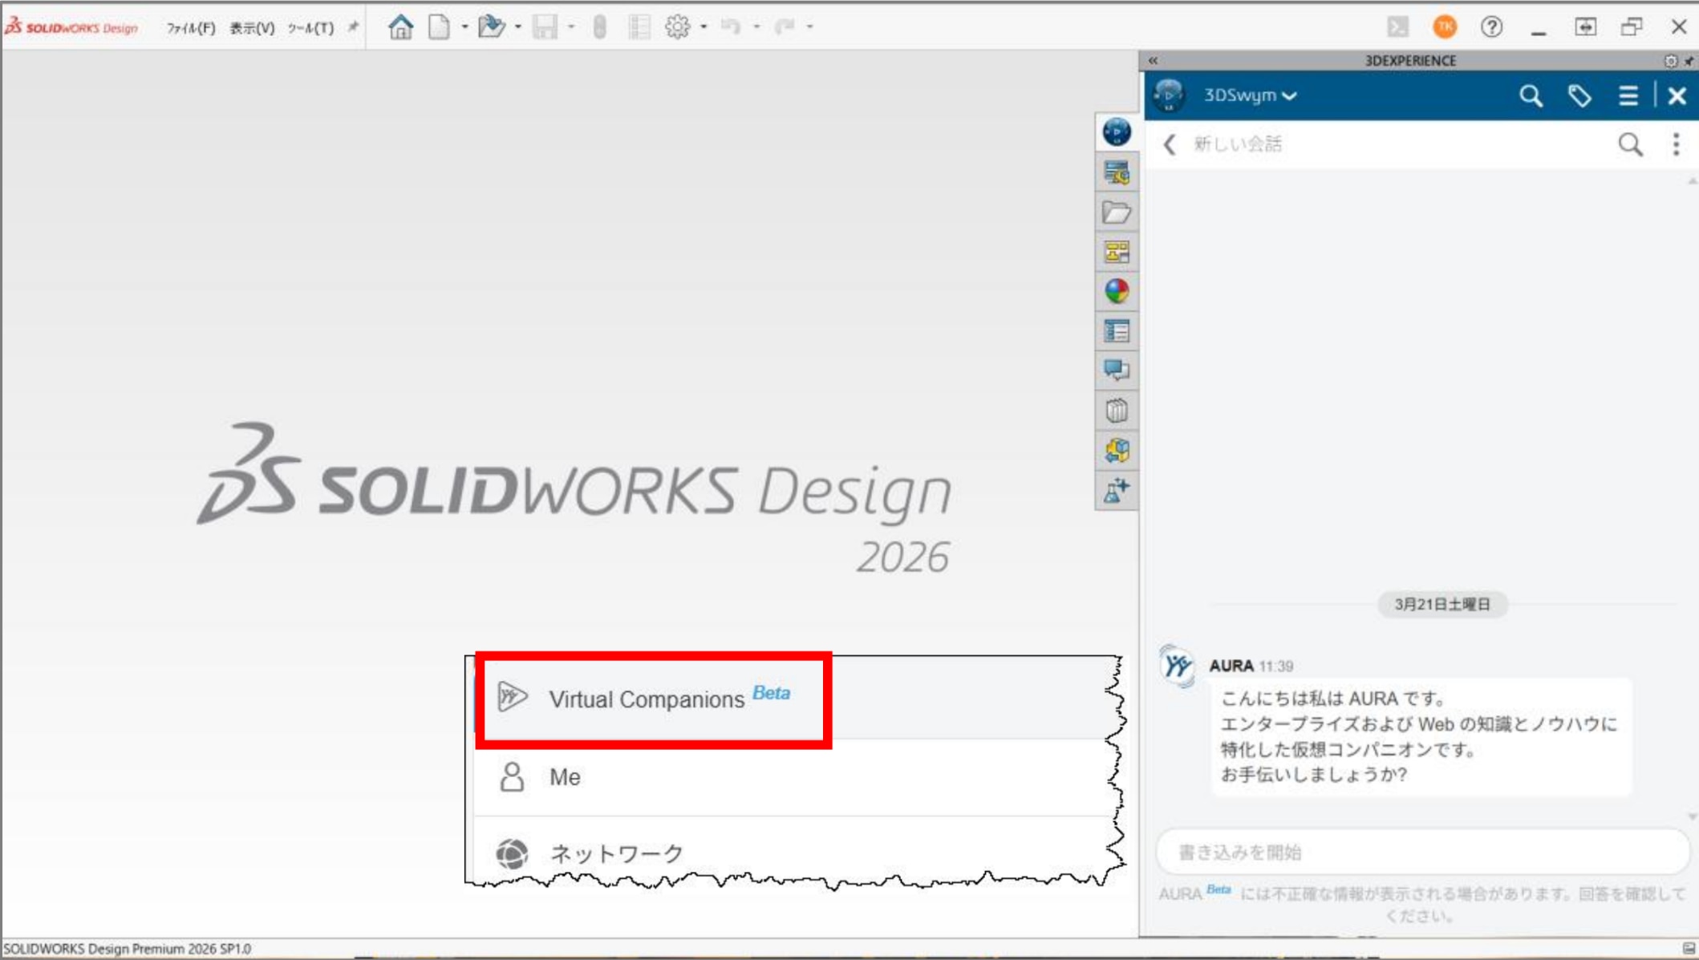The image size is (1699, 960).
Task: Create a new document via toolbar icon
Action: tap(439, 27)
